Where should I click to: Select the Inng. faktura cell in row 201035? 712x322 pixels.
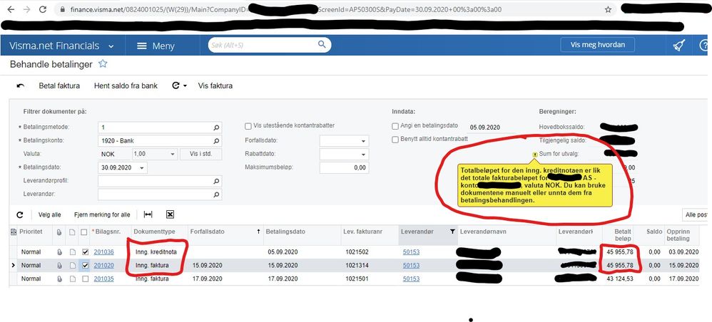point(159,279)
